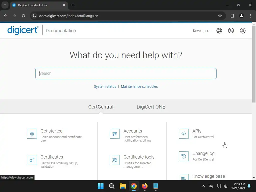Open the Maintenance schedules link

[139, 86]
